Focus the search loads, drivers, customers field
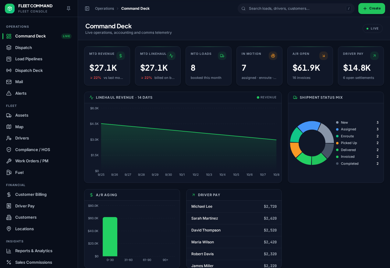This screenshot has height=268, width=390. pos(296,9)
